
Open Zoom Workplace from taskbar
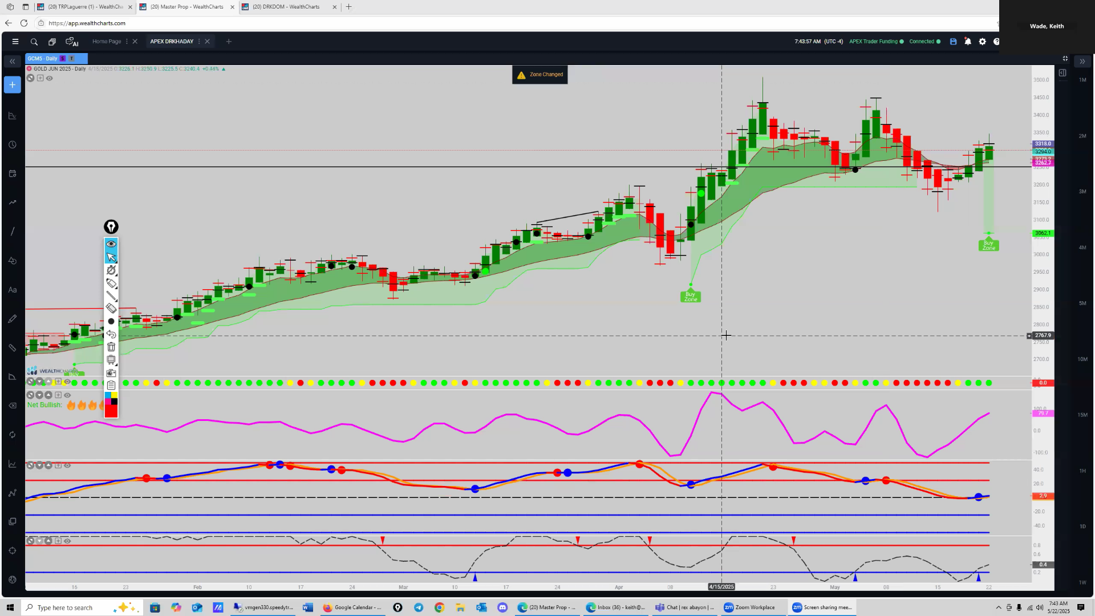click(749, 607)
